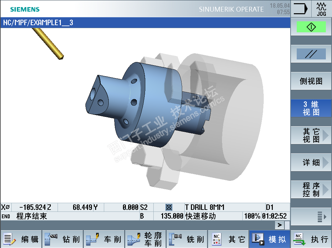
Task: Click the gold drill tool in viewport
Action: [48, 44]
